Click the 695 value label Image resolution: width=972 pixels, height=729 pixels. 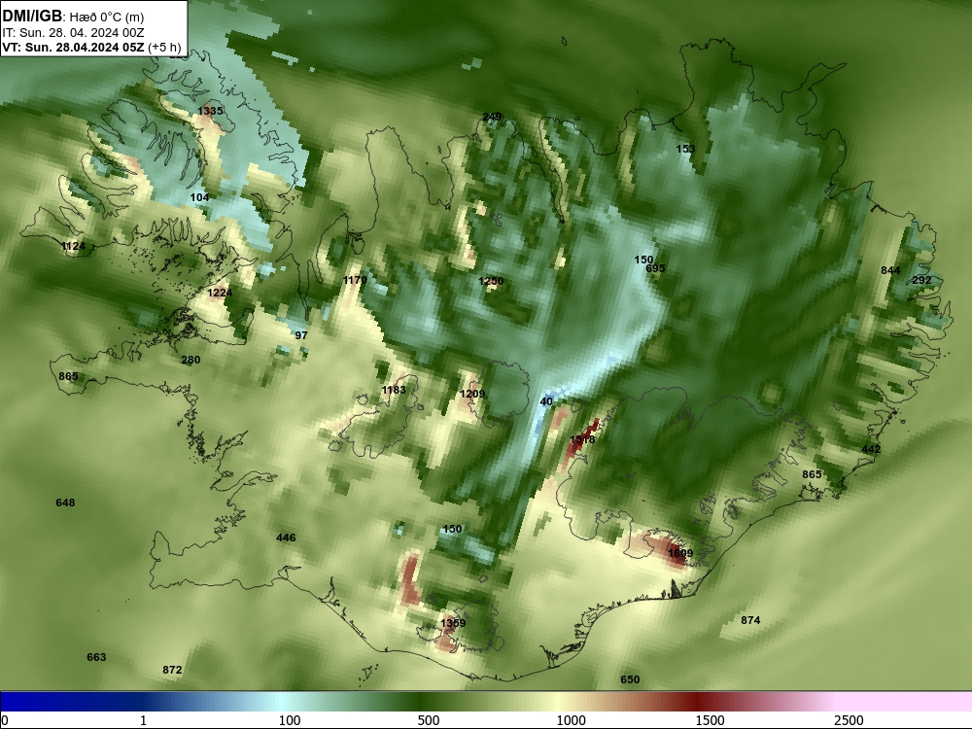click(x=655, y=268)
